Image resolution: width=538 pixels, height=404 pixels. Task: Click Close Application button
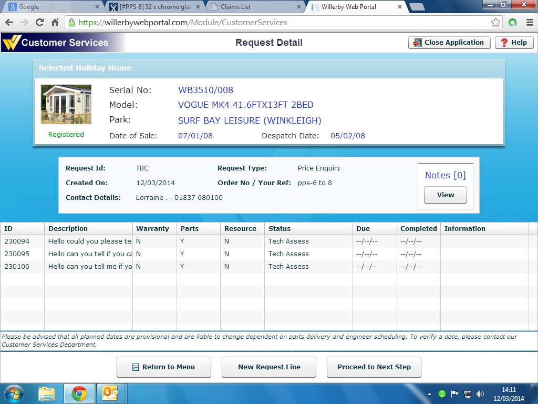(450, 43)
